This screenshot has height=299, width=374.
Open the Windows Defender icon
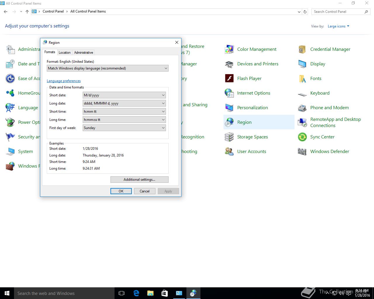click(302, 152)
